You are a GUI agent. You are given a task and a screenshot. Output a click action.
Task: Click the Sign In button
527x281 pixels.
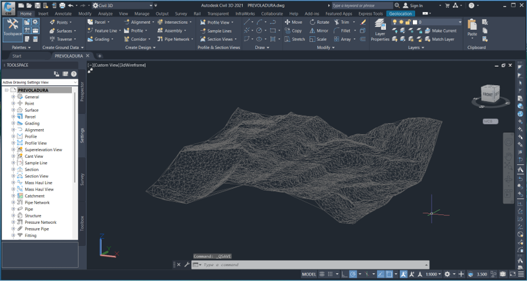413,5
